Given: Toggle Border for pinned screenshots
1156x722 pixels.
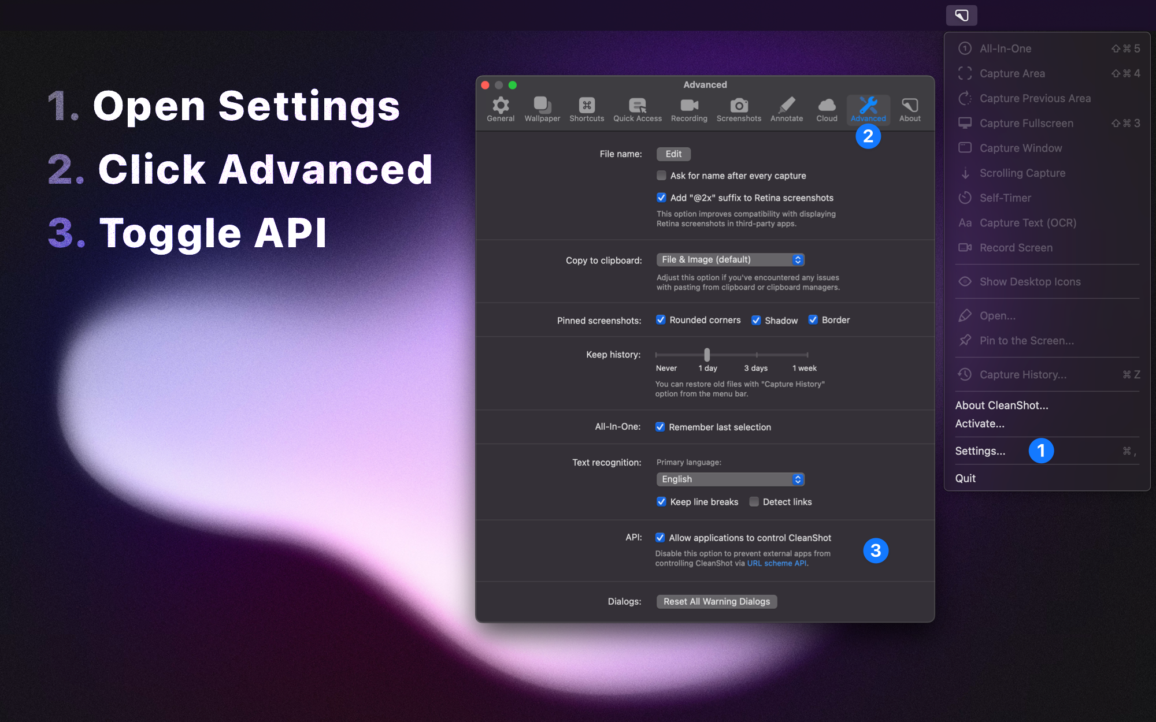Looking at the screenshot, I should 813,320.
